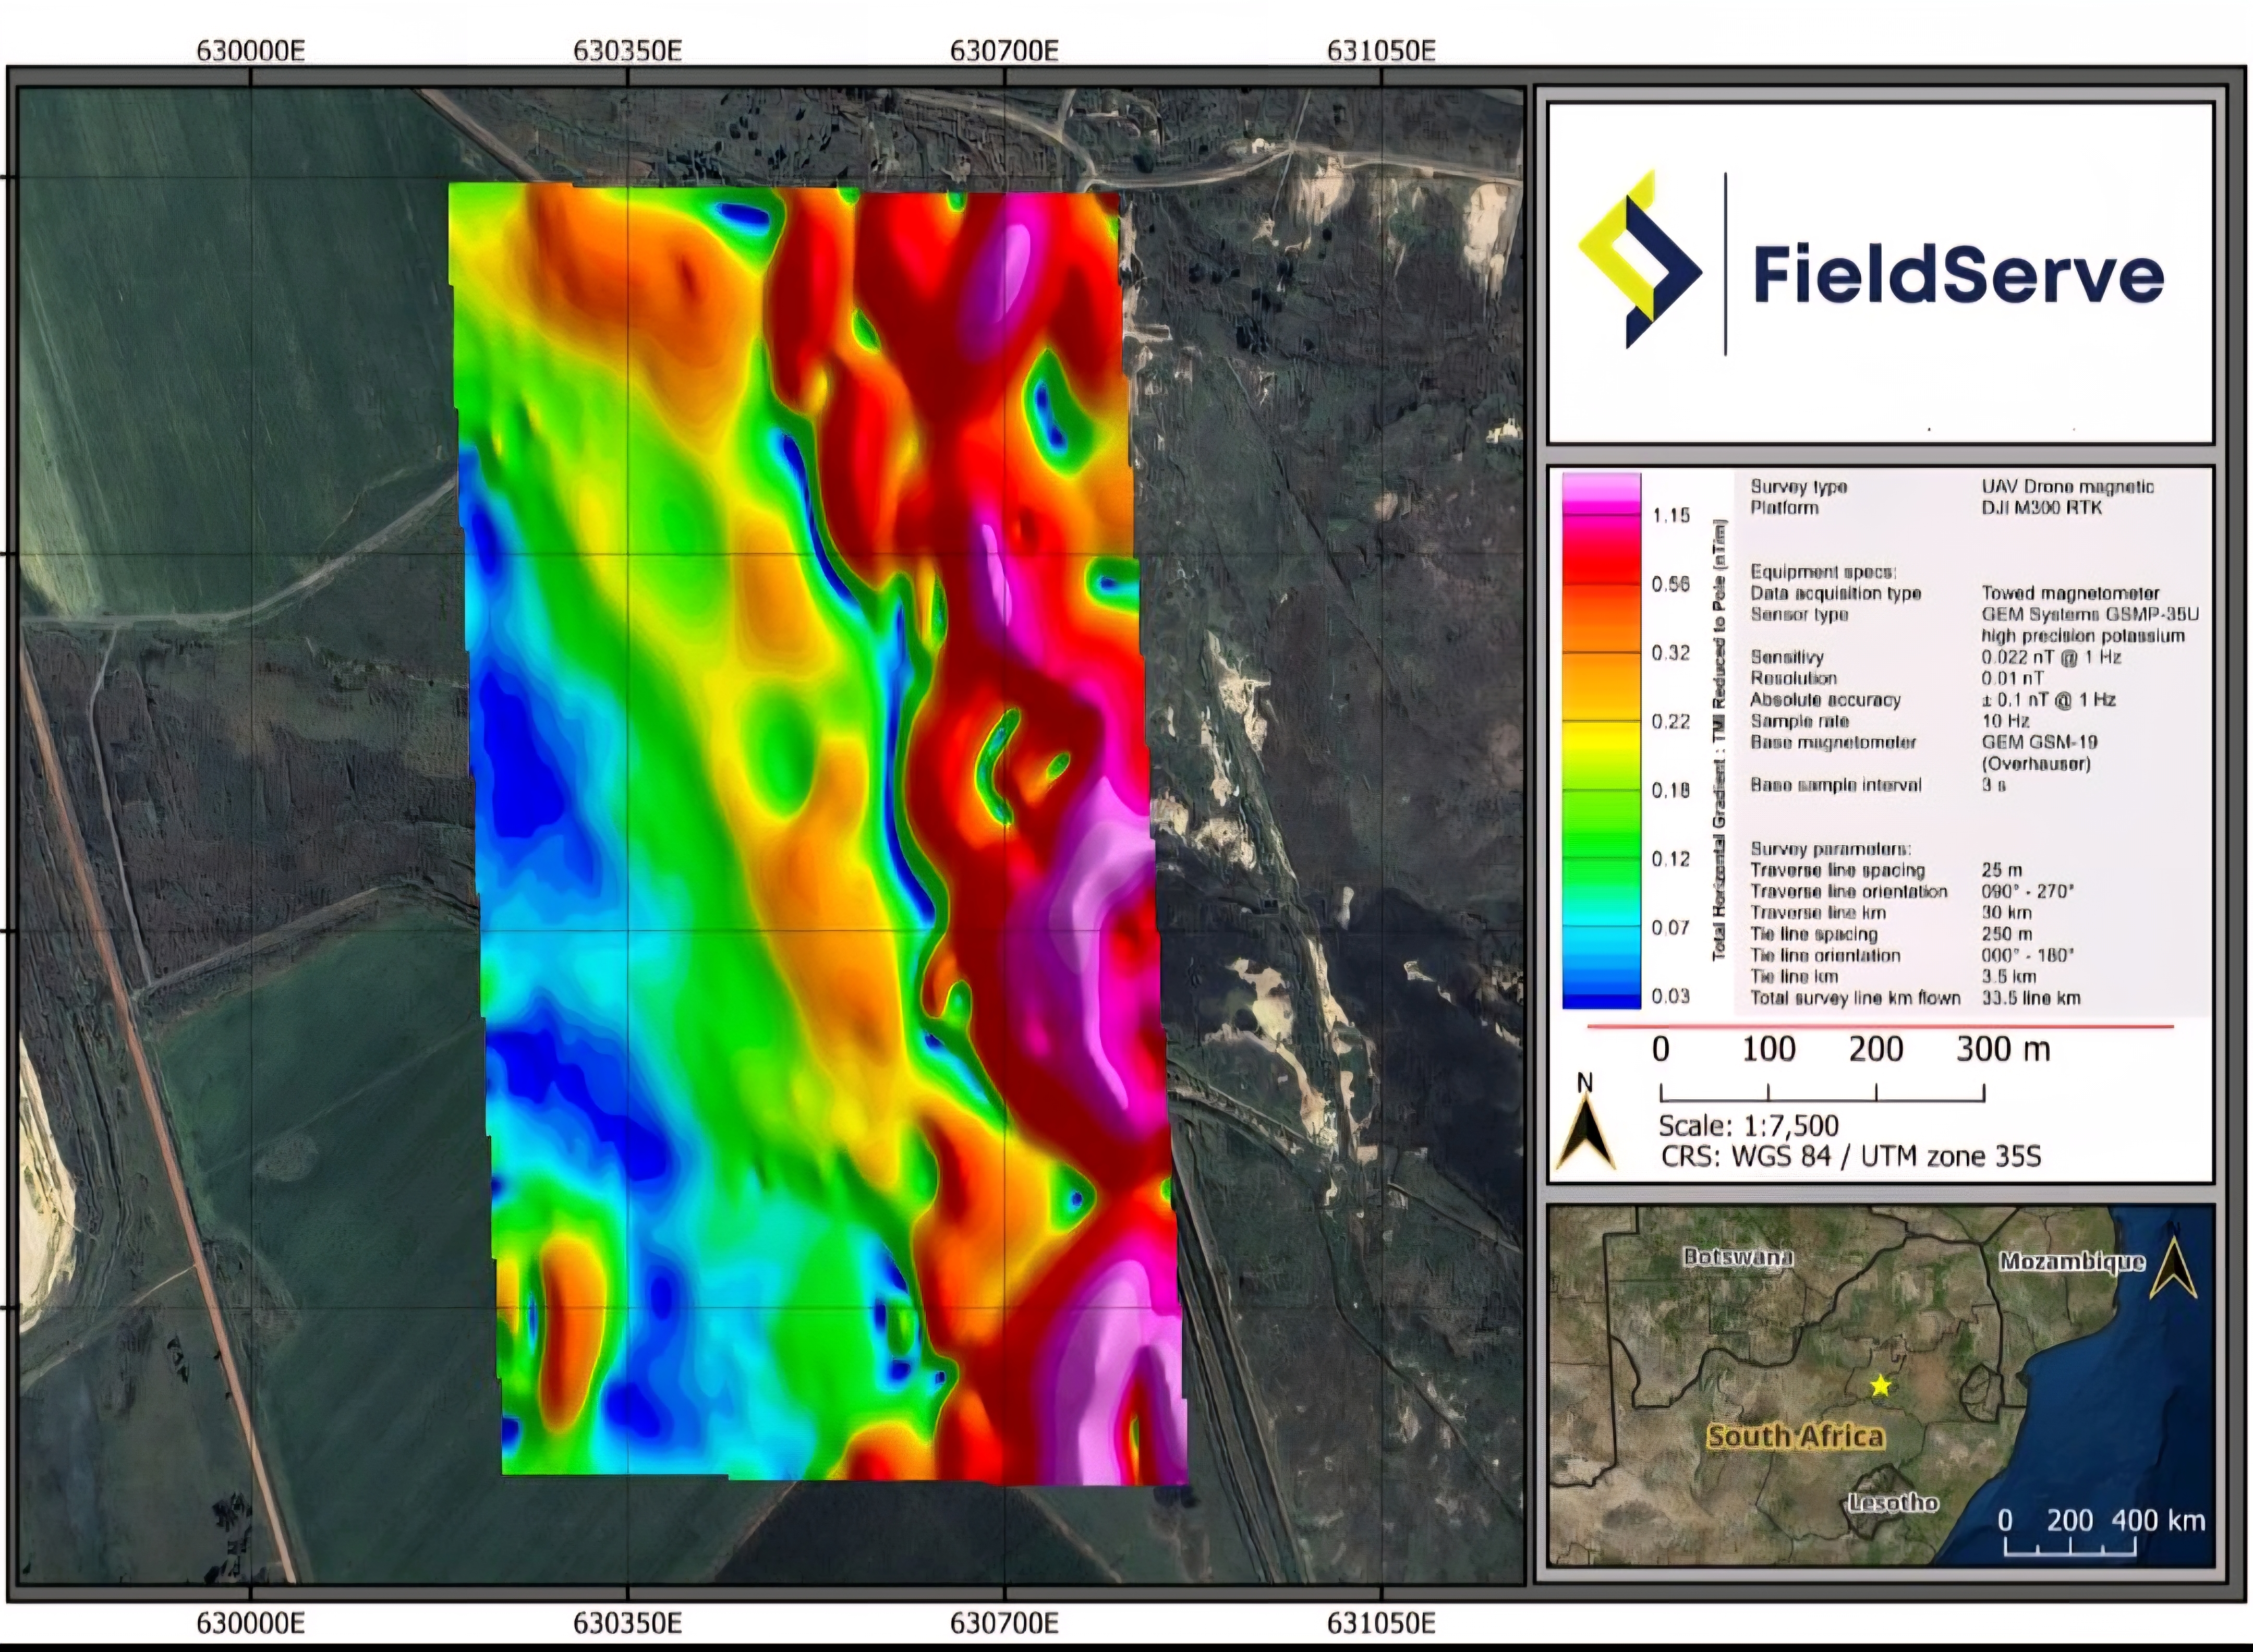Click the 'Towed magnetometer' value
Screen dimensions: 2253x1652
click(2070, 594)
